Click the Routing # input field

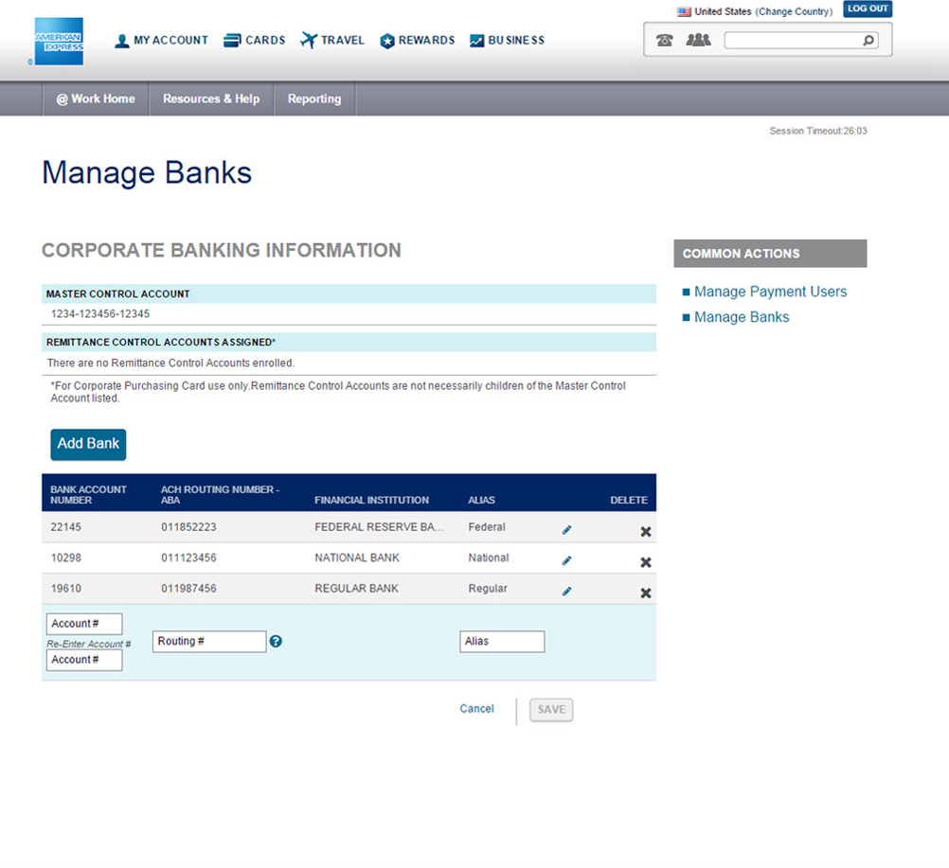coord(209,641)
